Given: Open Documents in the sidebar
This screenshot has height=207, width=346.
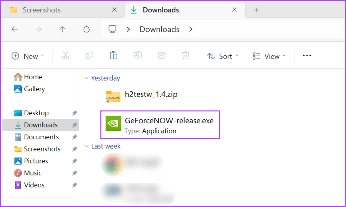Looking at the screenshot, I should click(37, 137).
